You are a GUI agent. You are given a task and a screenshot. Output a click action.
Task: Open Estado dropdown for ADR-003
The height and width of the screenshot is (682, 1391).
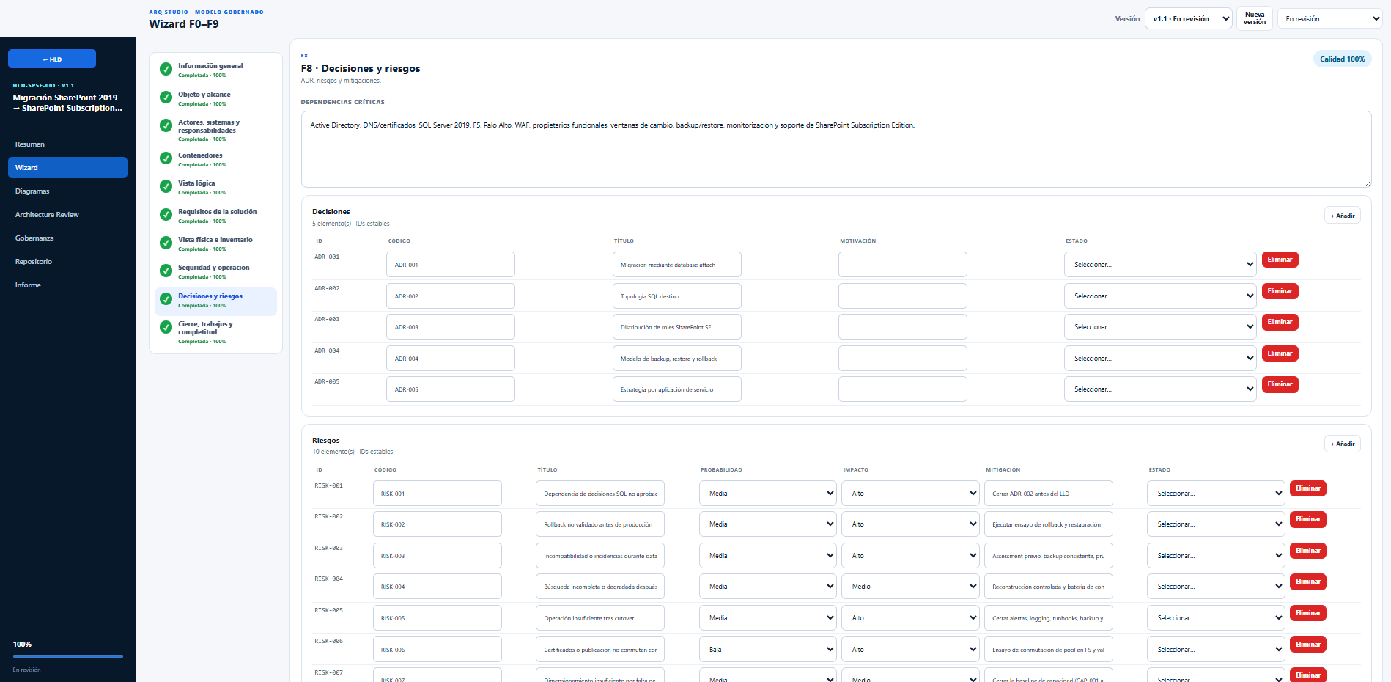(1160, 327)
